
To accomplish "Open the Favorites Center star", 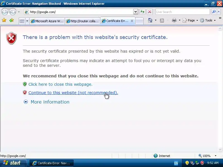I will pyautogui.click(x=4, y=20).
